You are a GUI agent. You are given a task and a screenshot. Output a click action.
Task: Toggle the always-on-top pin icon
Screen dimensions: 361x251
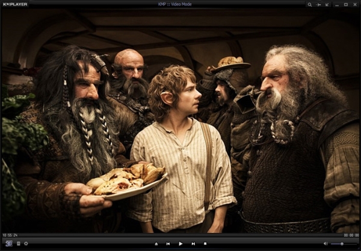pyautogui.click(x=319, y=4)
